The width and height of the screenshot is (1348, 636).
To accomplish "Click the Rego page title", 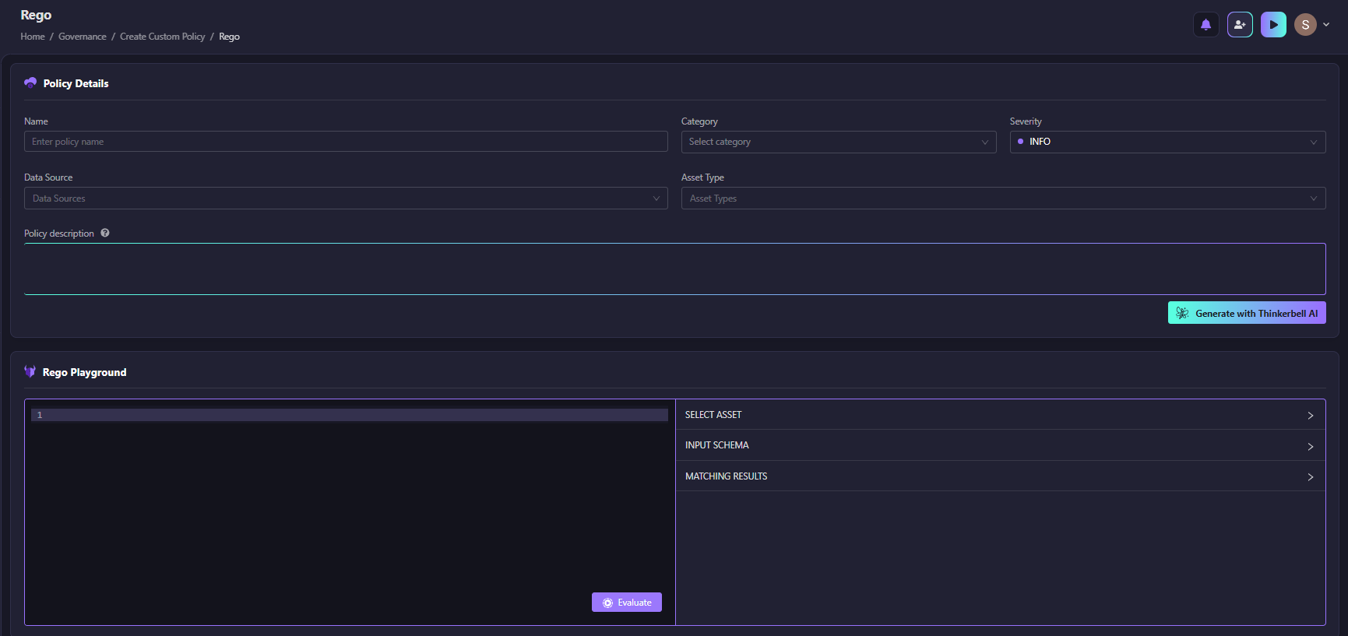I will [36, 15].
